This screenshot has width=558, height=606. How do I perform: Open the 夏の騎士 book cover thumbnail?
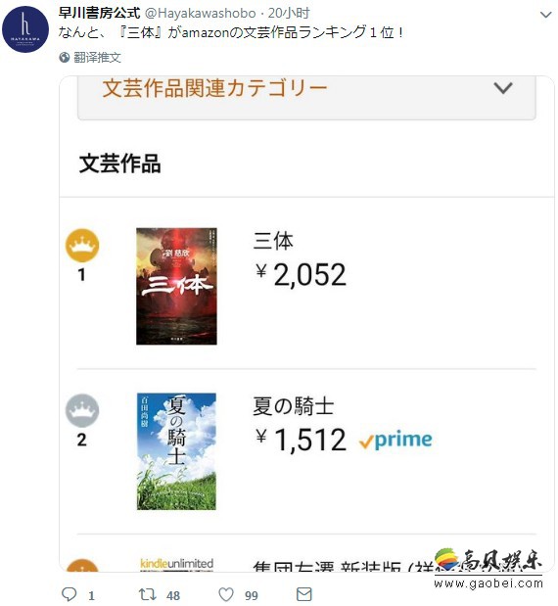tap(176, 451)
